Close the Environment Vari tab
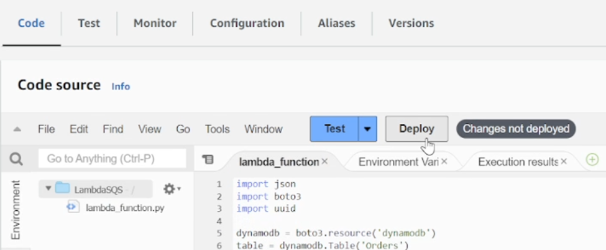The height and width of the screenshot is (250, 606). [x=444, y=161]
